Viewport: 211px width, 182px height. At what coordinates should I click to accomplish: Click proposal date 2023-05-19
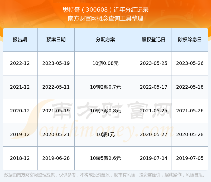point(56,63)
